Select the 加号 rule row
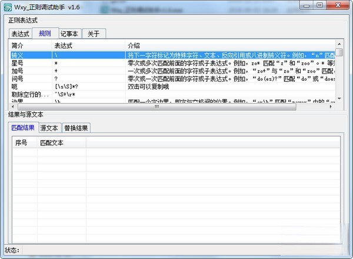Viewport: 353px width, 259px height. point(173,71)
